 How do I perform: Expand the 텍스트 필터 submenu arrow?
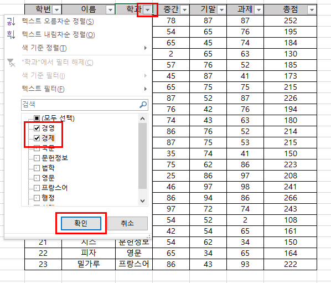pos(146,89)
